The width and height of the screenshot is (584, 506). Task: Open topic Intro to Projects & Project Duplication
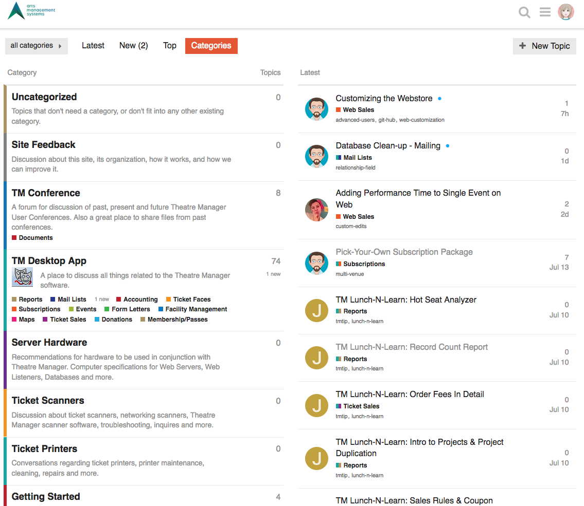pos(419,447)
